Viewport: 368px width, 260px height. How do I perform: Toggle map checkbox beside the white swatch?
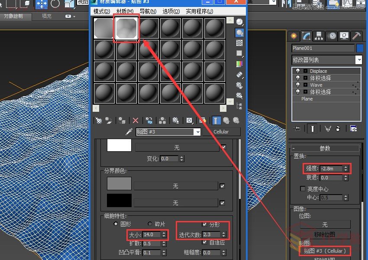point(223,147)
